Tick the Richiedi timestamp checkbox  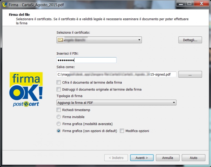click(59, 110)
